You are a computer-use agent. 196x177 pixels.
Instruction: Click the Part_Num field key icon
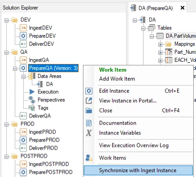click(x=169, y=52)
